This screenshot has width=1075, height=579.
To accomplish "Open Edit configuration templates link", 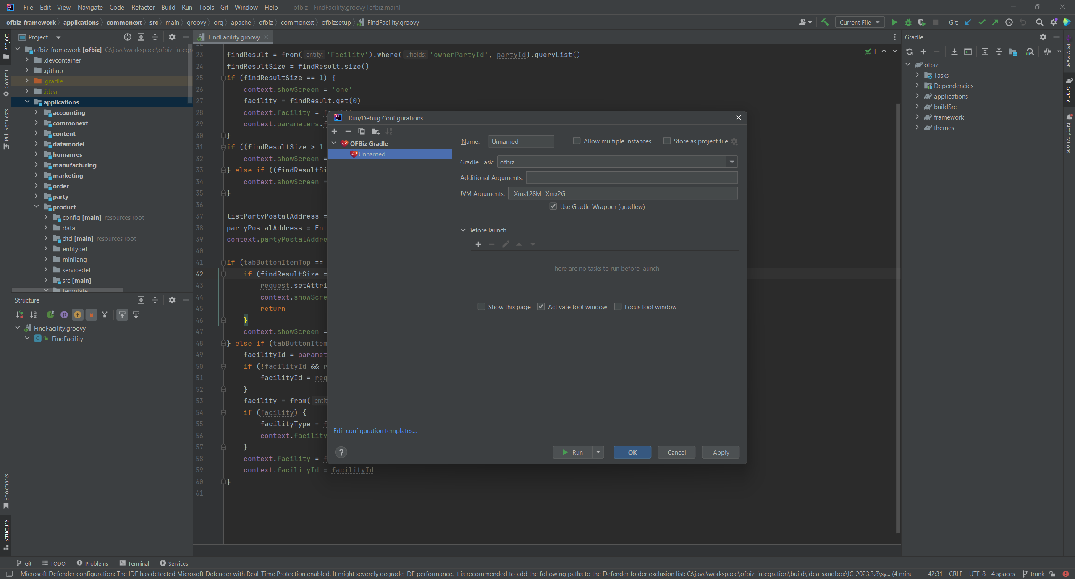I will tap(375, 430).
